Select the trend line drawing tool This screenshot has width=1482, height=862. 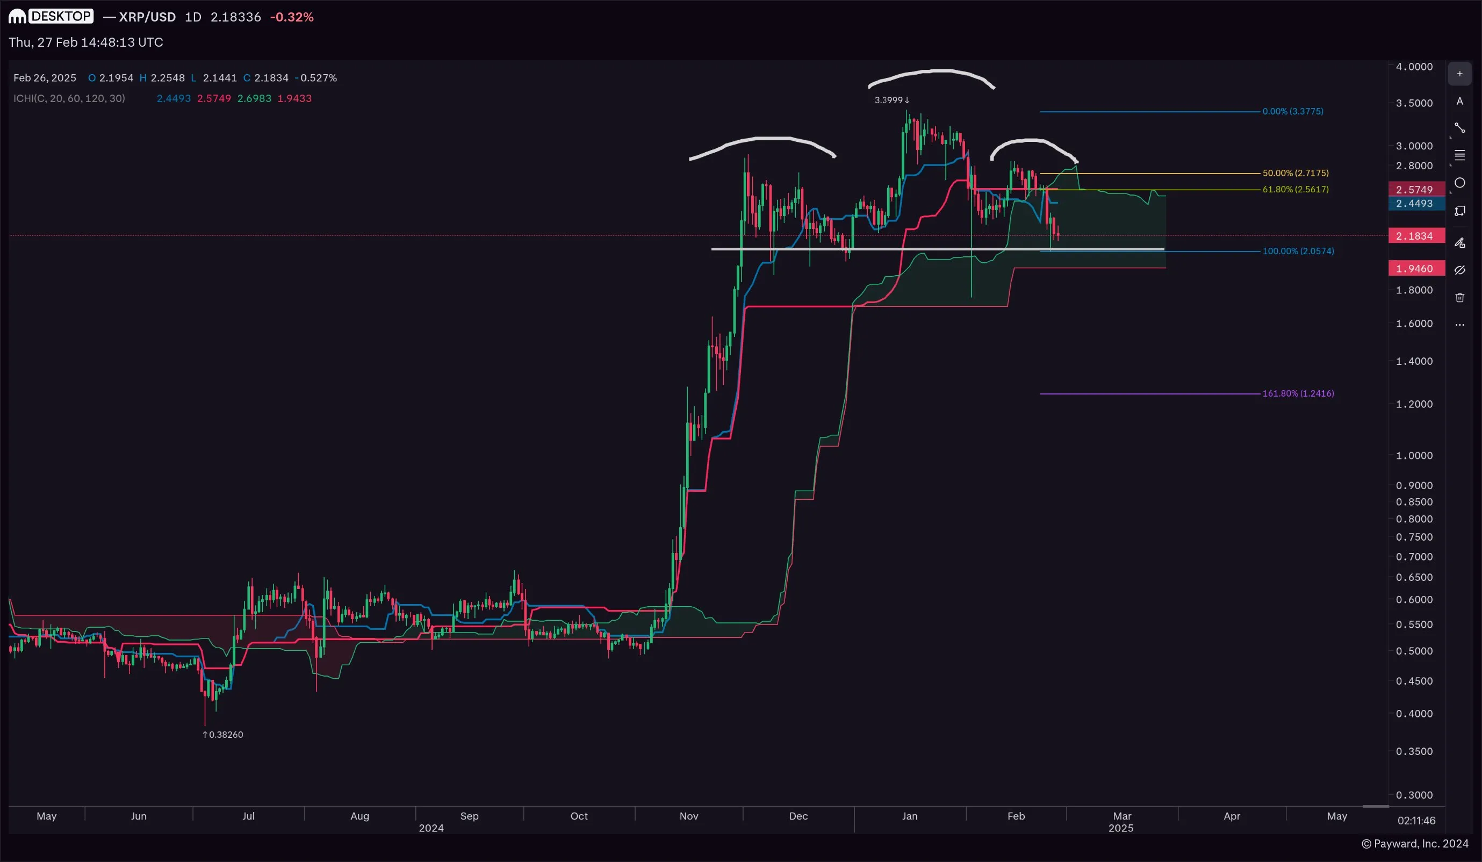click(x=1461, y=127)
